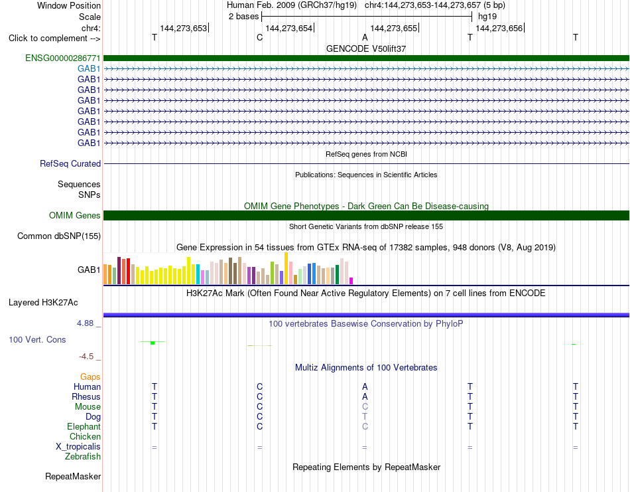This screenshot has width=630, height=492.
Task: Click the PhyloP Basewise Conservation title
Action: (366, 324)
